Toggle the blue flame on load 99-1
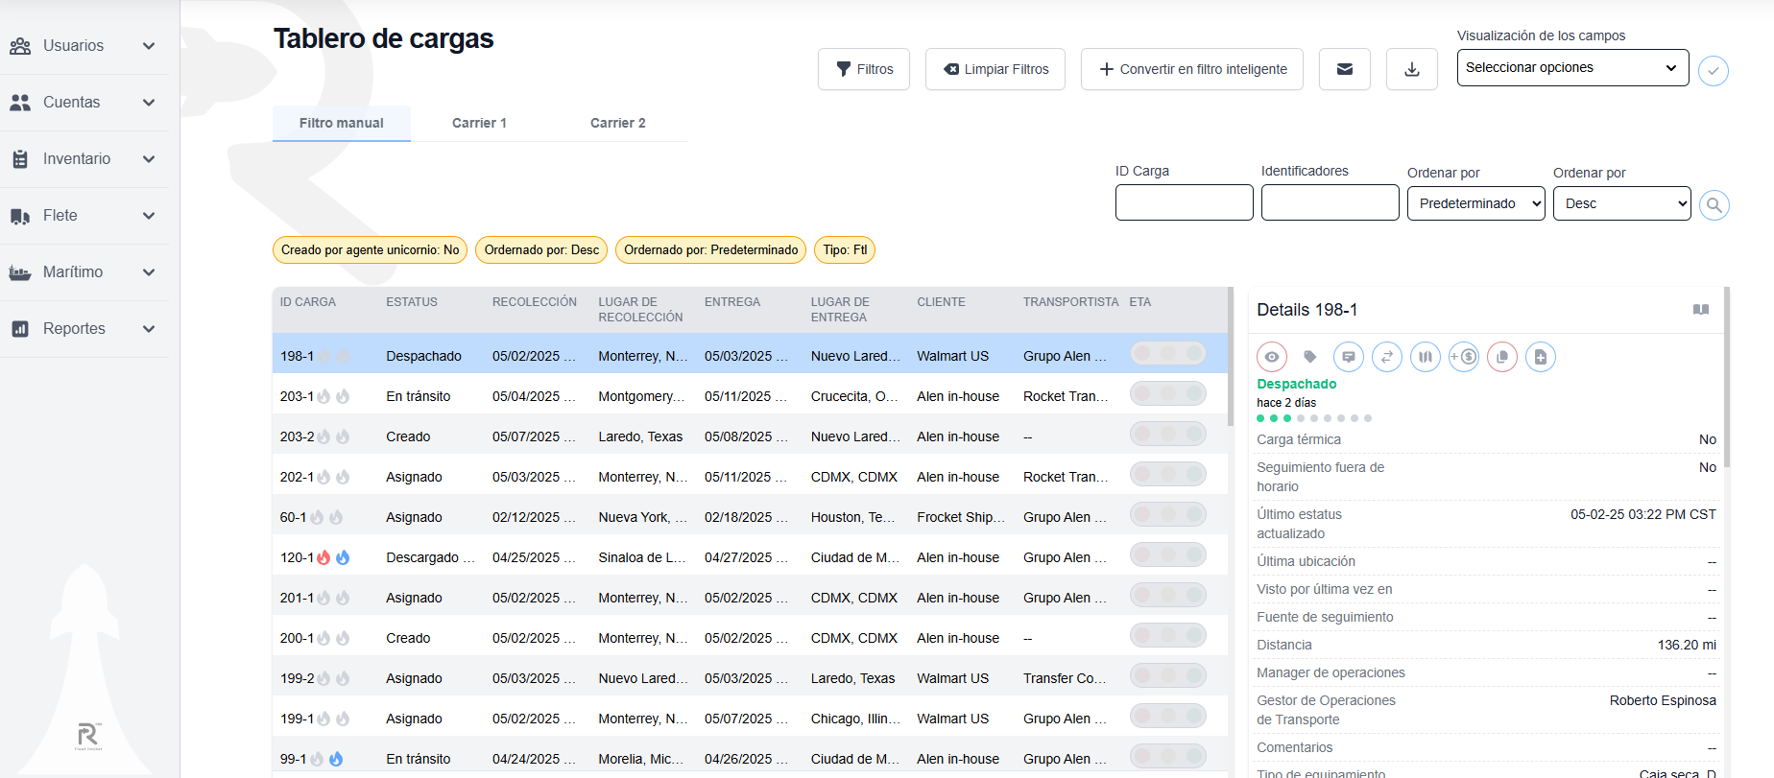This screenshot has height=778, width=1774. [x=336, y=759]
